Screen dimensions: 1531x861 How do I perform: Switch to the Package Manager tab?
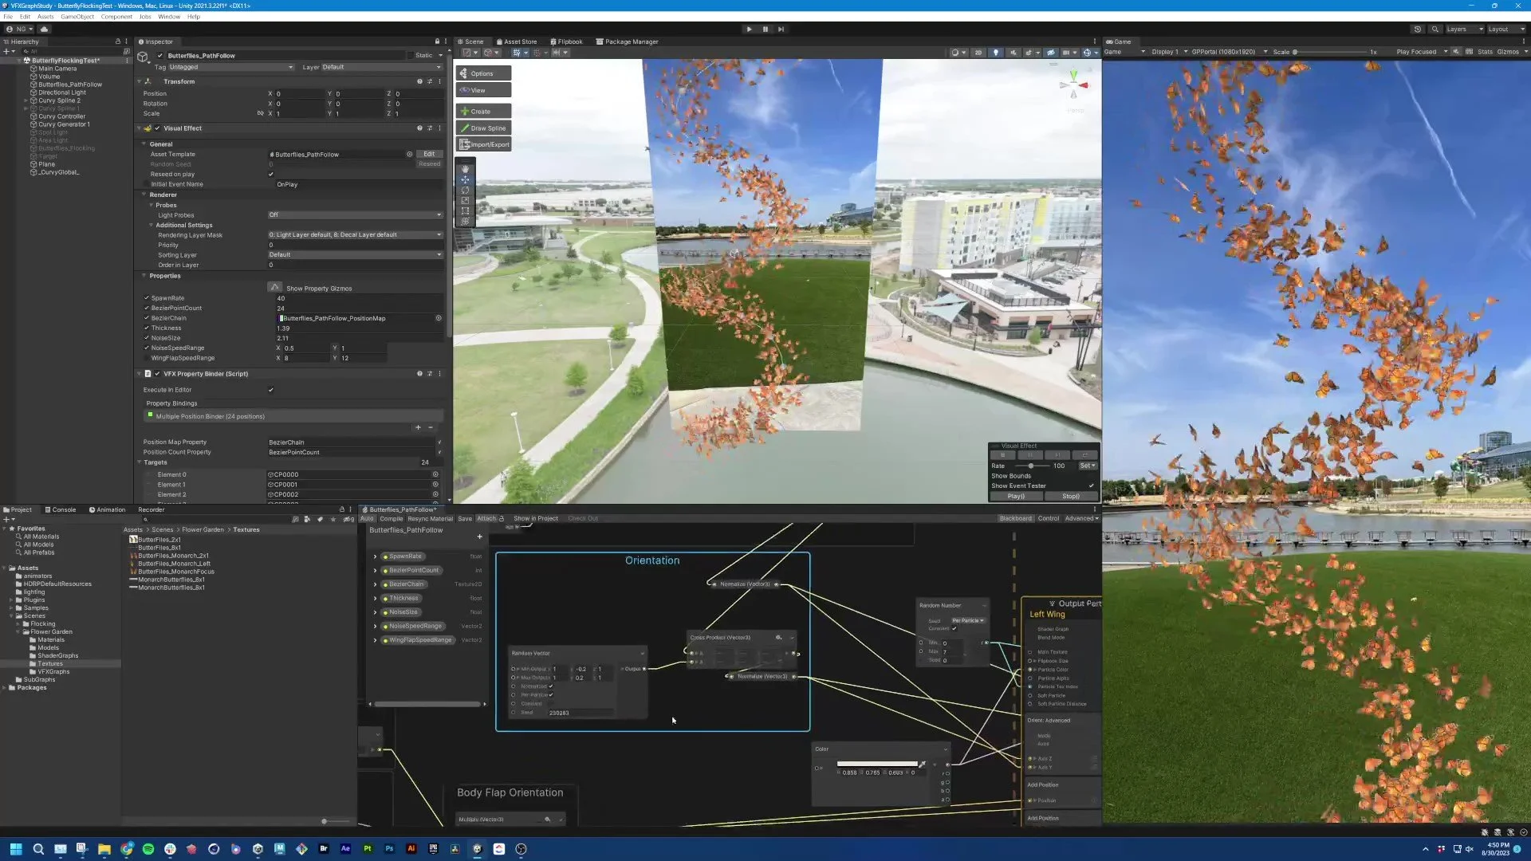[x=627, y=41]
